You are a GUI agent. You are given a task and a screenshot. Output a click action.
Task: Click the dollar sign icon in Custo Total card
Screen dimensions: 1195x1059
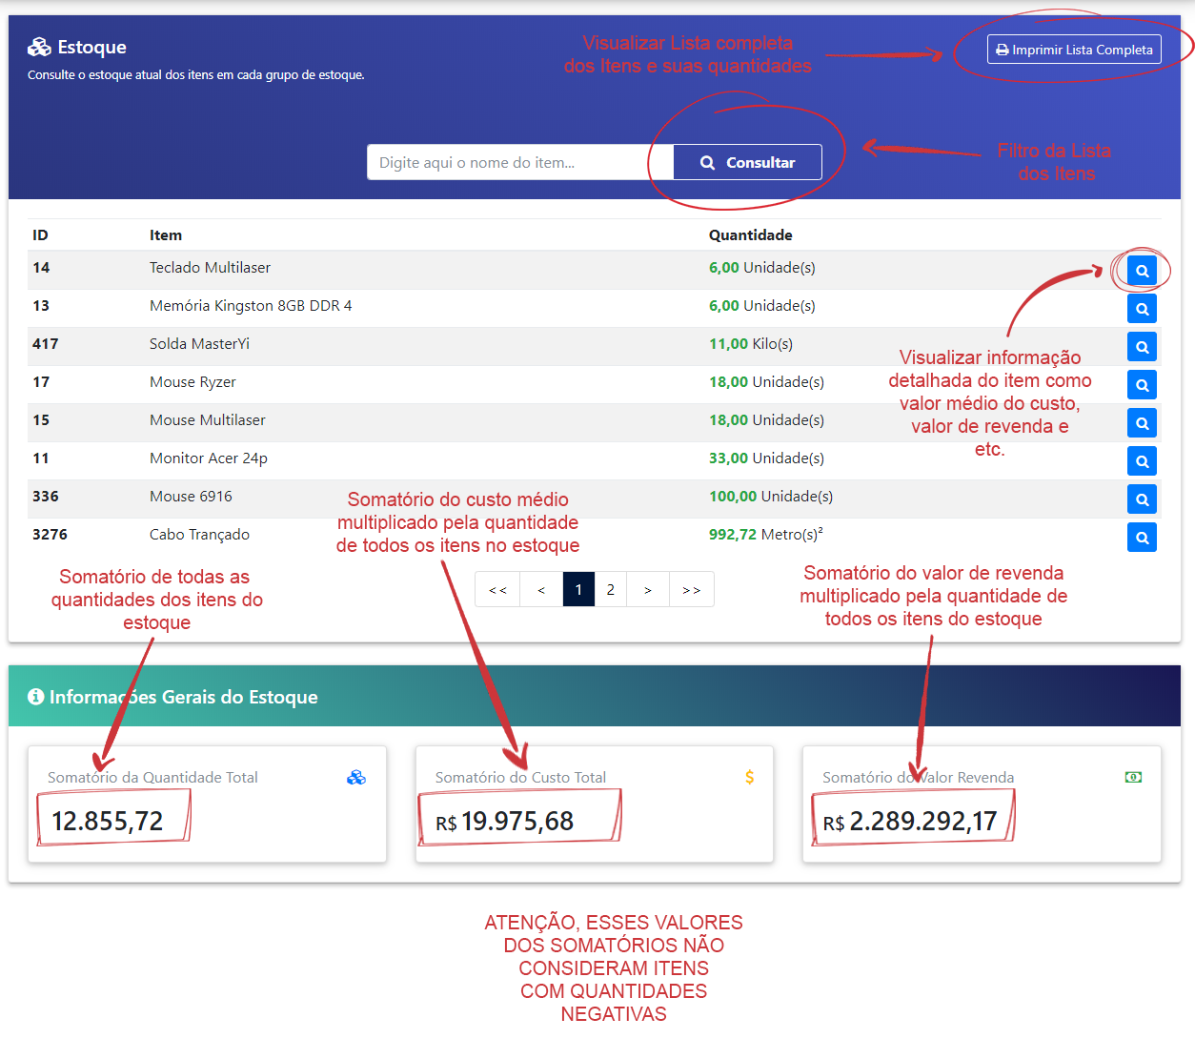750,778
